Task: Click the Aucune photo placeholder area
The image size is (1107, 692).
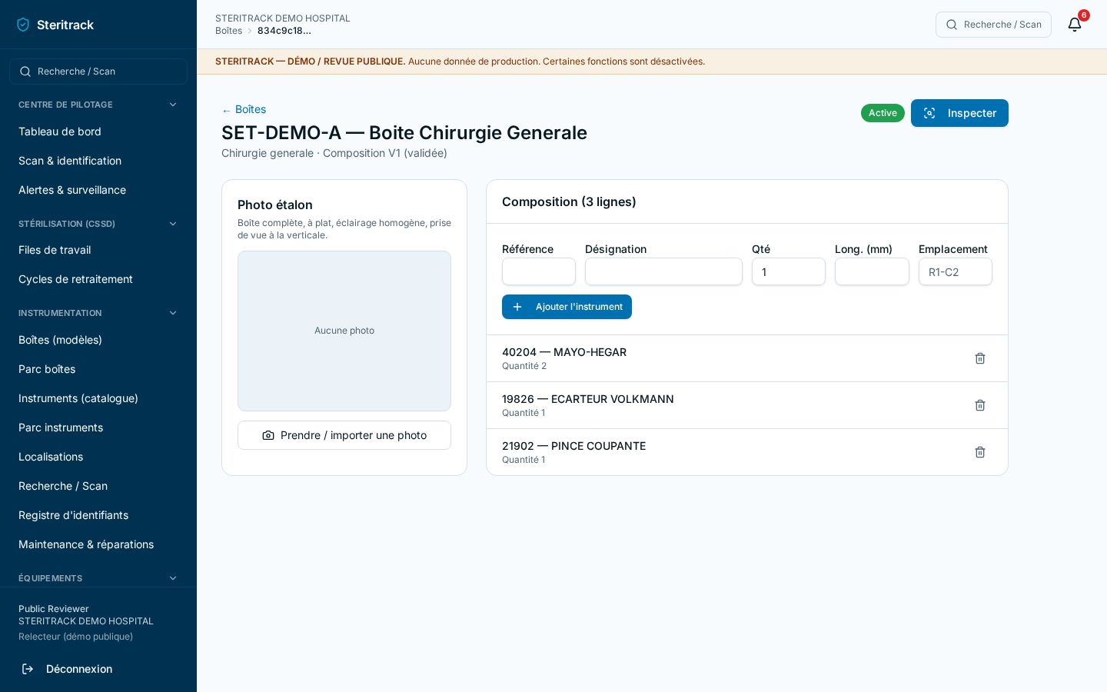Action: pyautogui.click(x=344, y=331)
